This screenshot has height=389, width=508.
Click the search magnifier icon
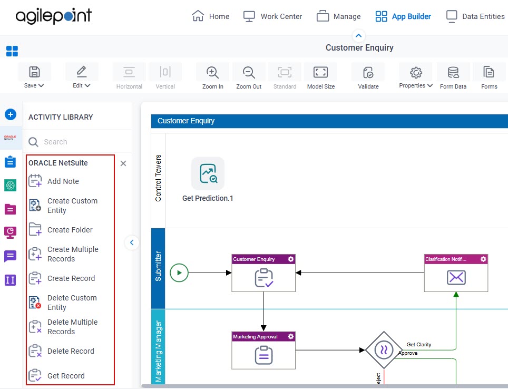(x=33, y=142)
